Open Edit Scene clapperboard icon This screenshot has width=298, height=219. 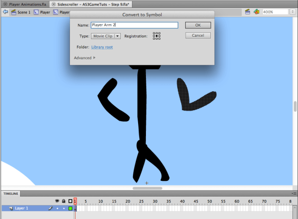[x=248, y=12]
